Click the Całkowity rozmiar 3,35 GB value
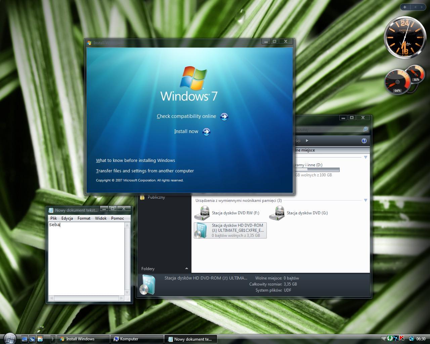430x344 pixels. (290, 284)
